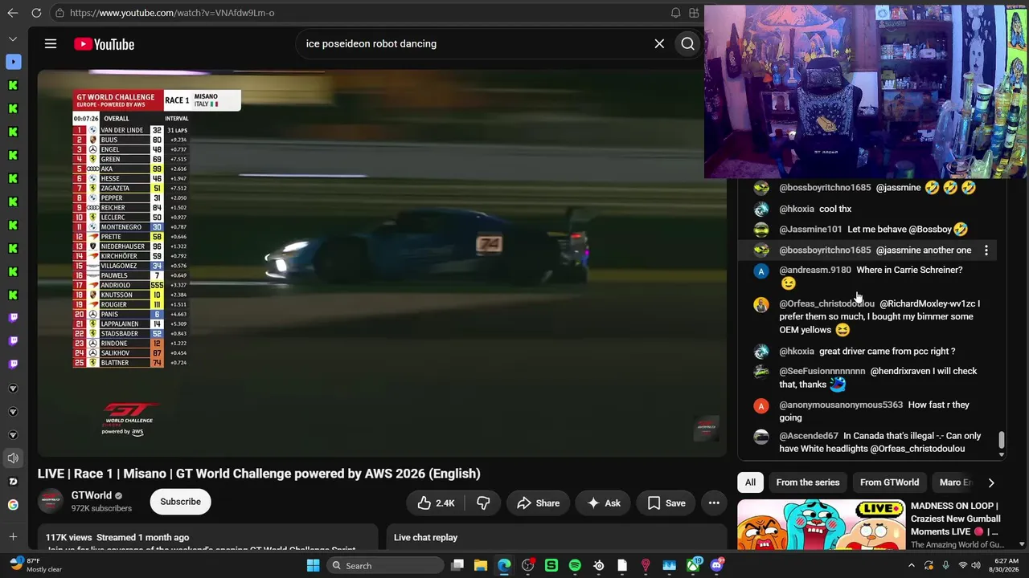Show hidden system tray icons
The image size is (1029, 578).
click(x=911, y=566)
